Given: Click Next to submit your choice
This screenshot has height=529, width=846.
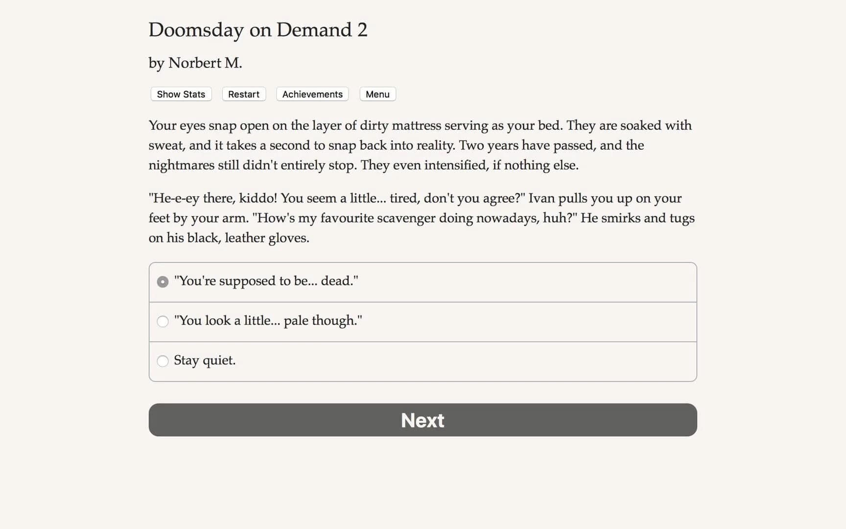Looking at the screenshot, I should tap(423, 420).
